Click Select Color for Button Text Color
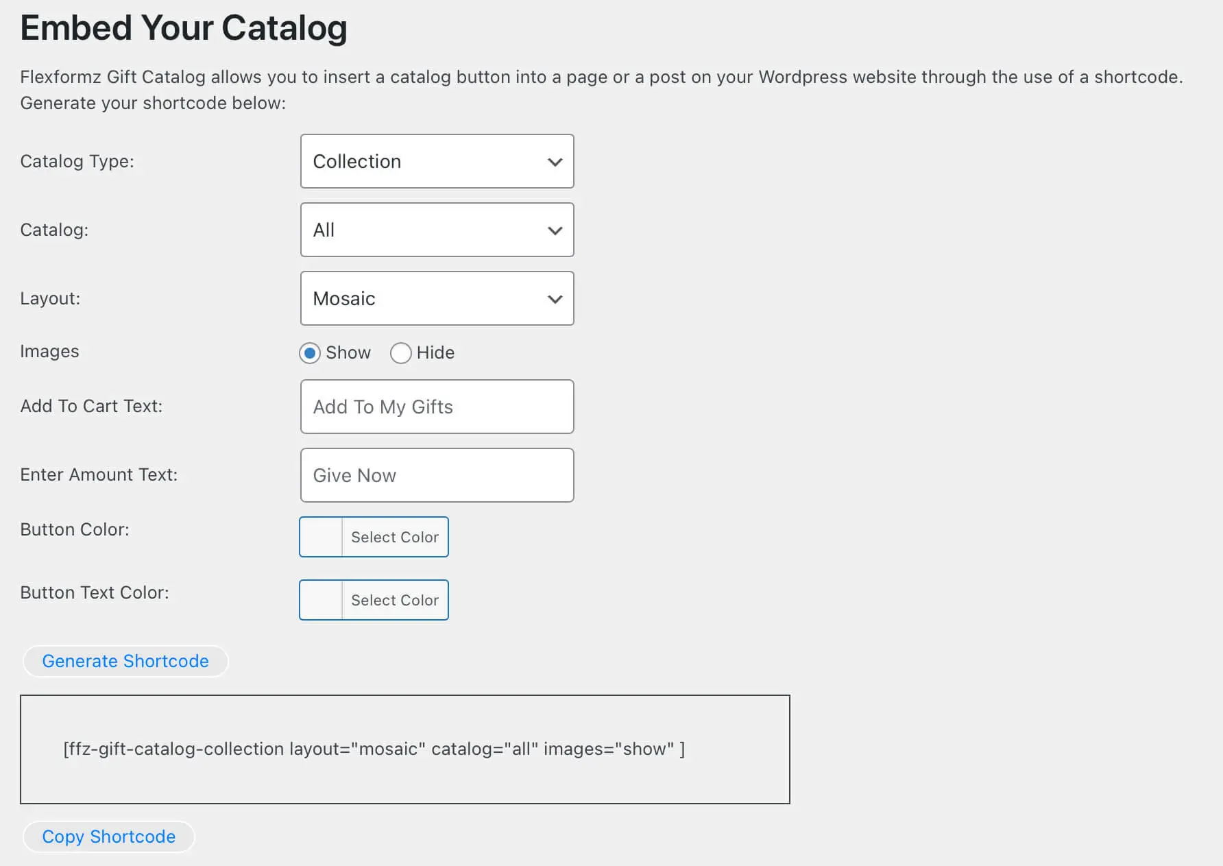1223x866 pixels. click(395, 600)
